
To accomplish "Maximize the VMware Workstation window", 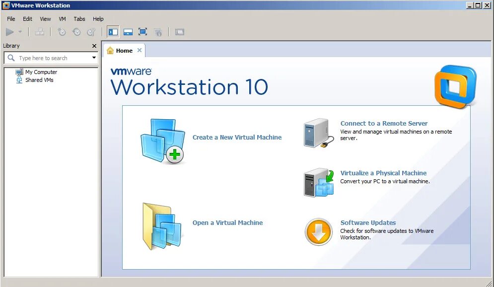I will 478,5.
